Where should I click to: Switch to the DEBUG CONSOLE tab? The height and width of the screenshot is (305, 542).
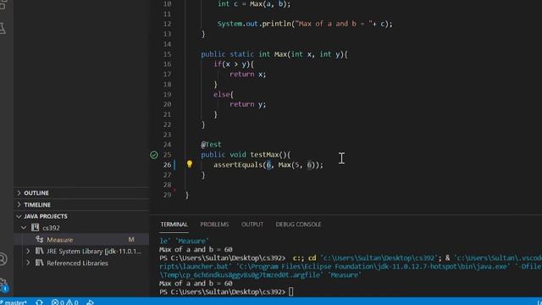click(x=298, y=224)
